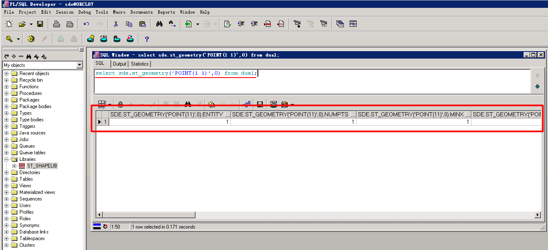Refresh the object browser with the refresh arrow
The height and width of the screenshot is (250, 548).
pos(6,56)
